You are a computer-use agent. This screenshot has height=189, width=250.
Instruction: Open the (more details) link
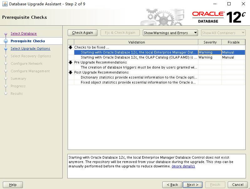tap(183, 166)
